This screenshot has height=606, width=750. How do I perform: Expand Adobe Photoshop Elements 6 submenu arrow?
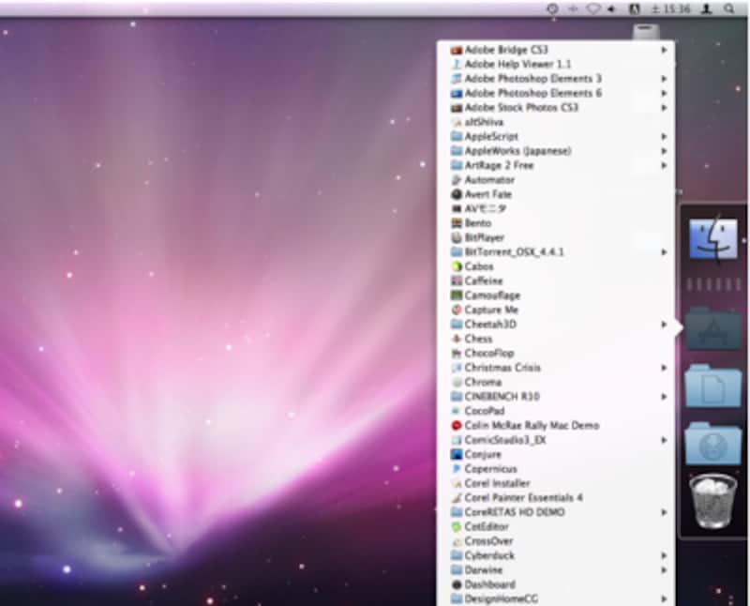click(664, 93)
